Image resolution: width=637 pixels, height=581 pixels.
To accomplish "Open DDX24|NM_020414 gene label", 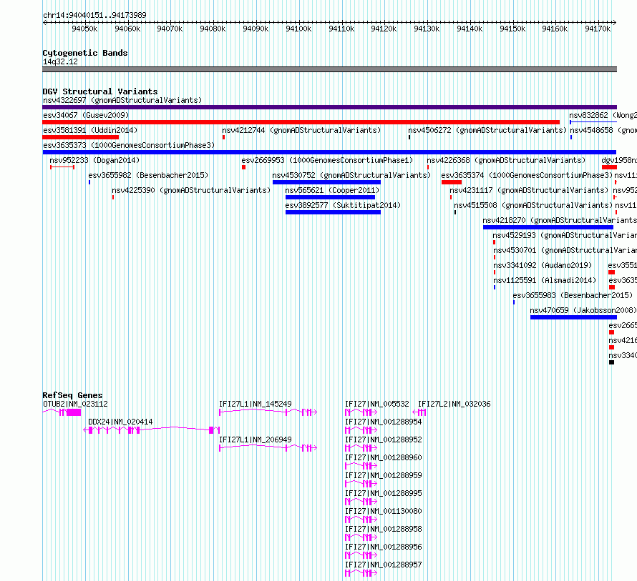I will pos(120,422).
